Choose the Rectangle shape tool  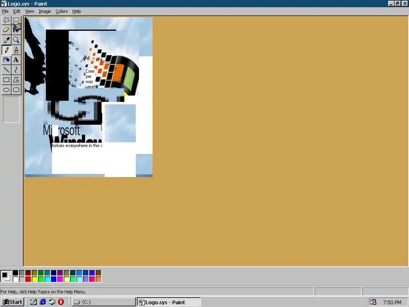tap(6, 80)
